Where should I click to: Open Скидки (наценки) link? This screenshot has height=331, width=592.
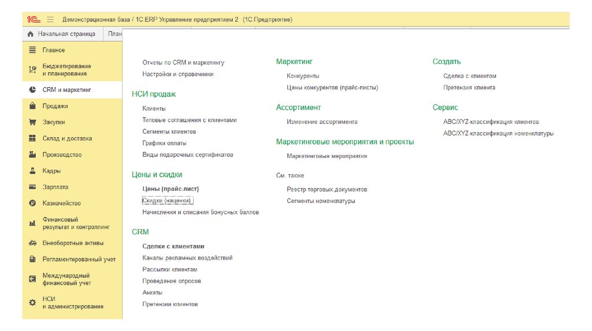point(168,201)
